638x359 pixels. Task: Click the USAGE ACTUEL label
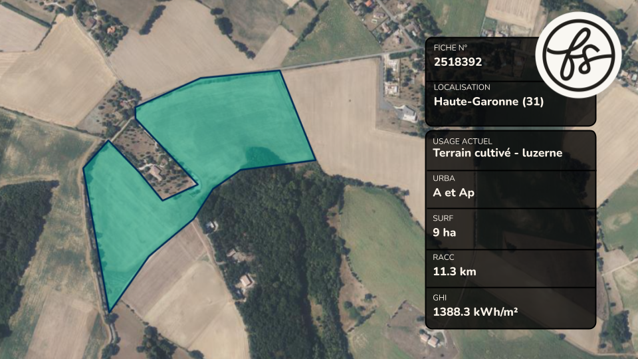tap(463, 141)
